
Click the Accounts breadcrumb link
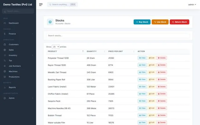(59, 24)
